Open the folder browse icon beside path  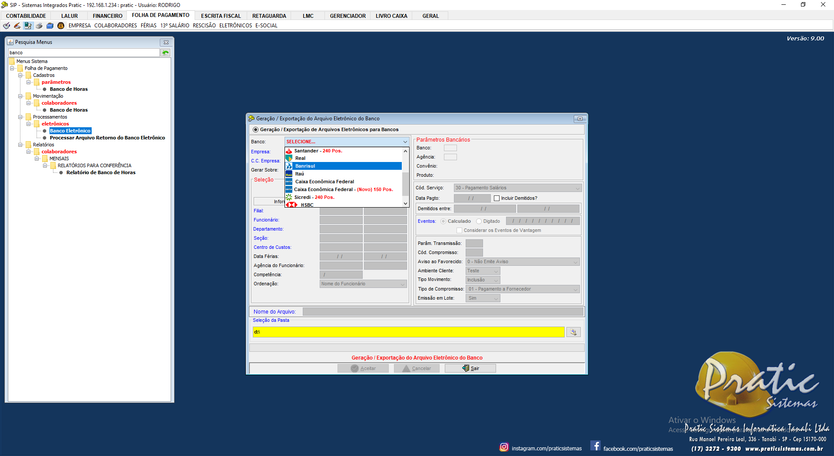point(573,332)
